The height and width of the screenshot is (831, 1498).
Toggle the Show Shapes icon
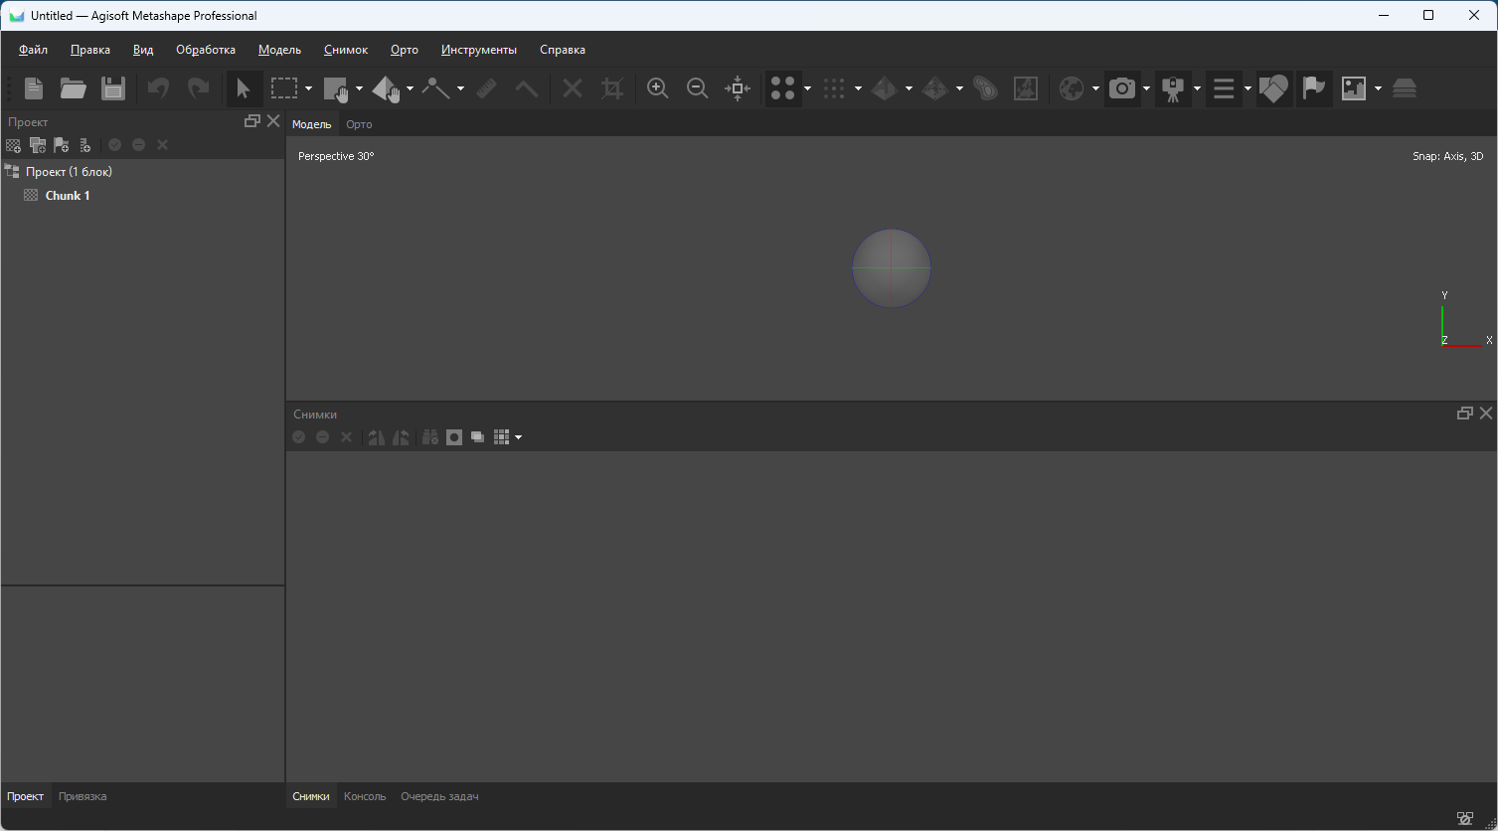[1273, 88]
